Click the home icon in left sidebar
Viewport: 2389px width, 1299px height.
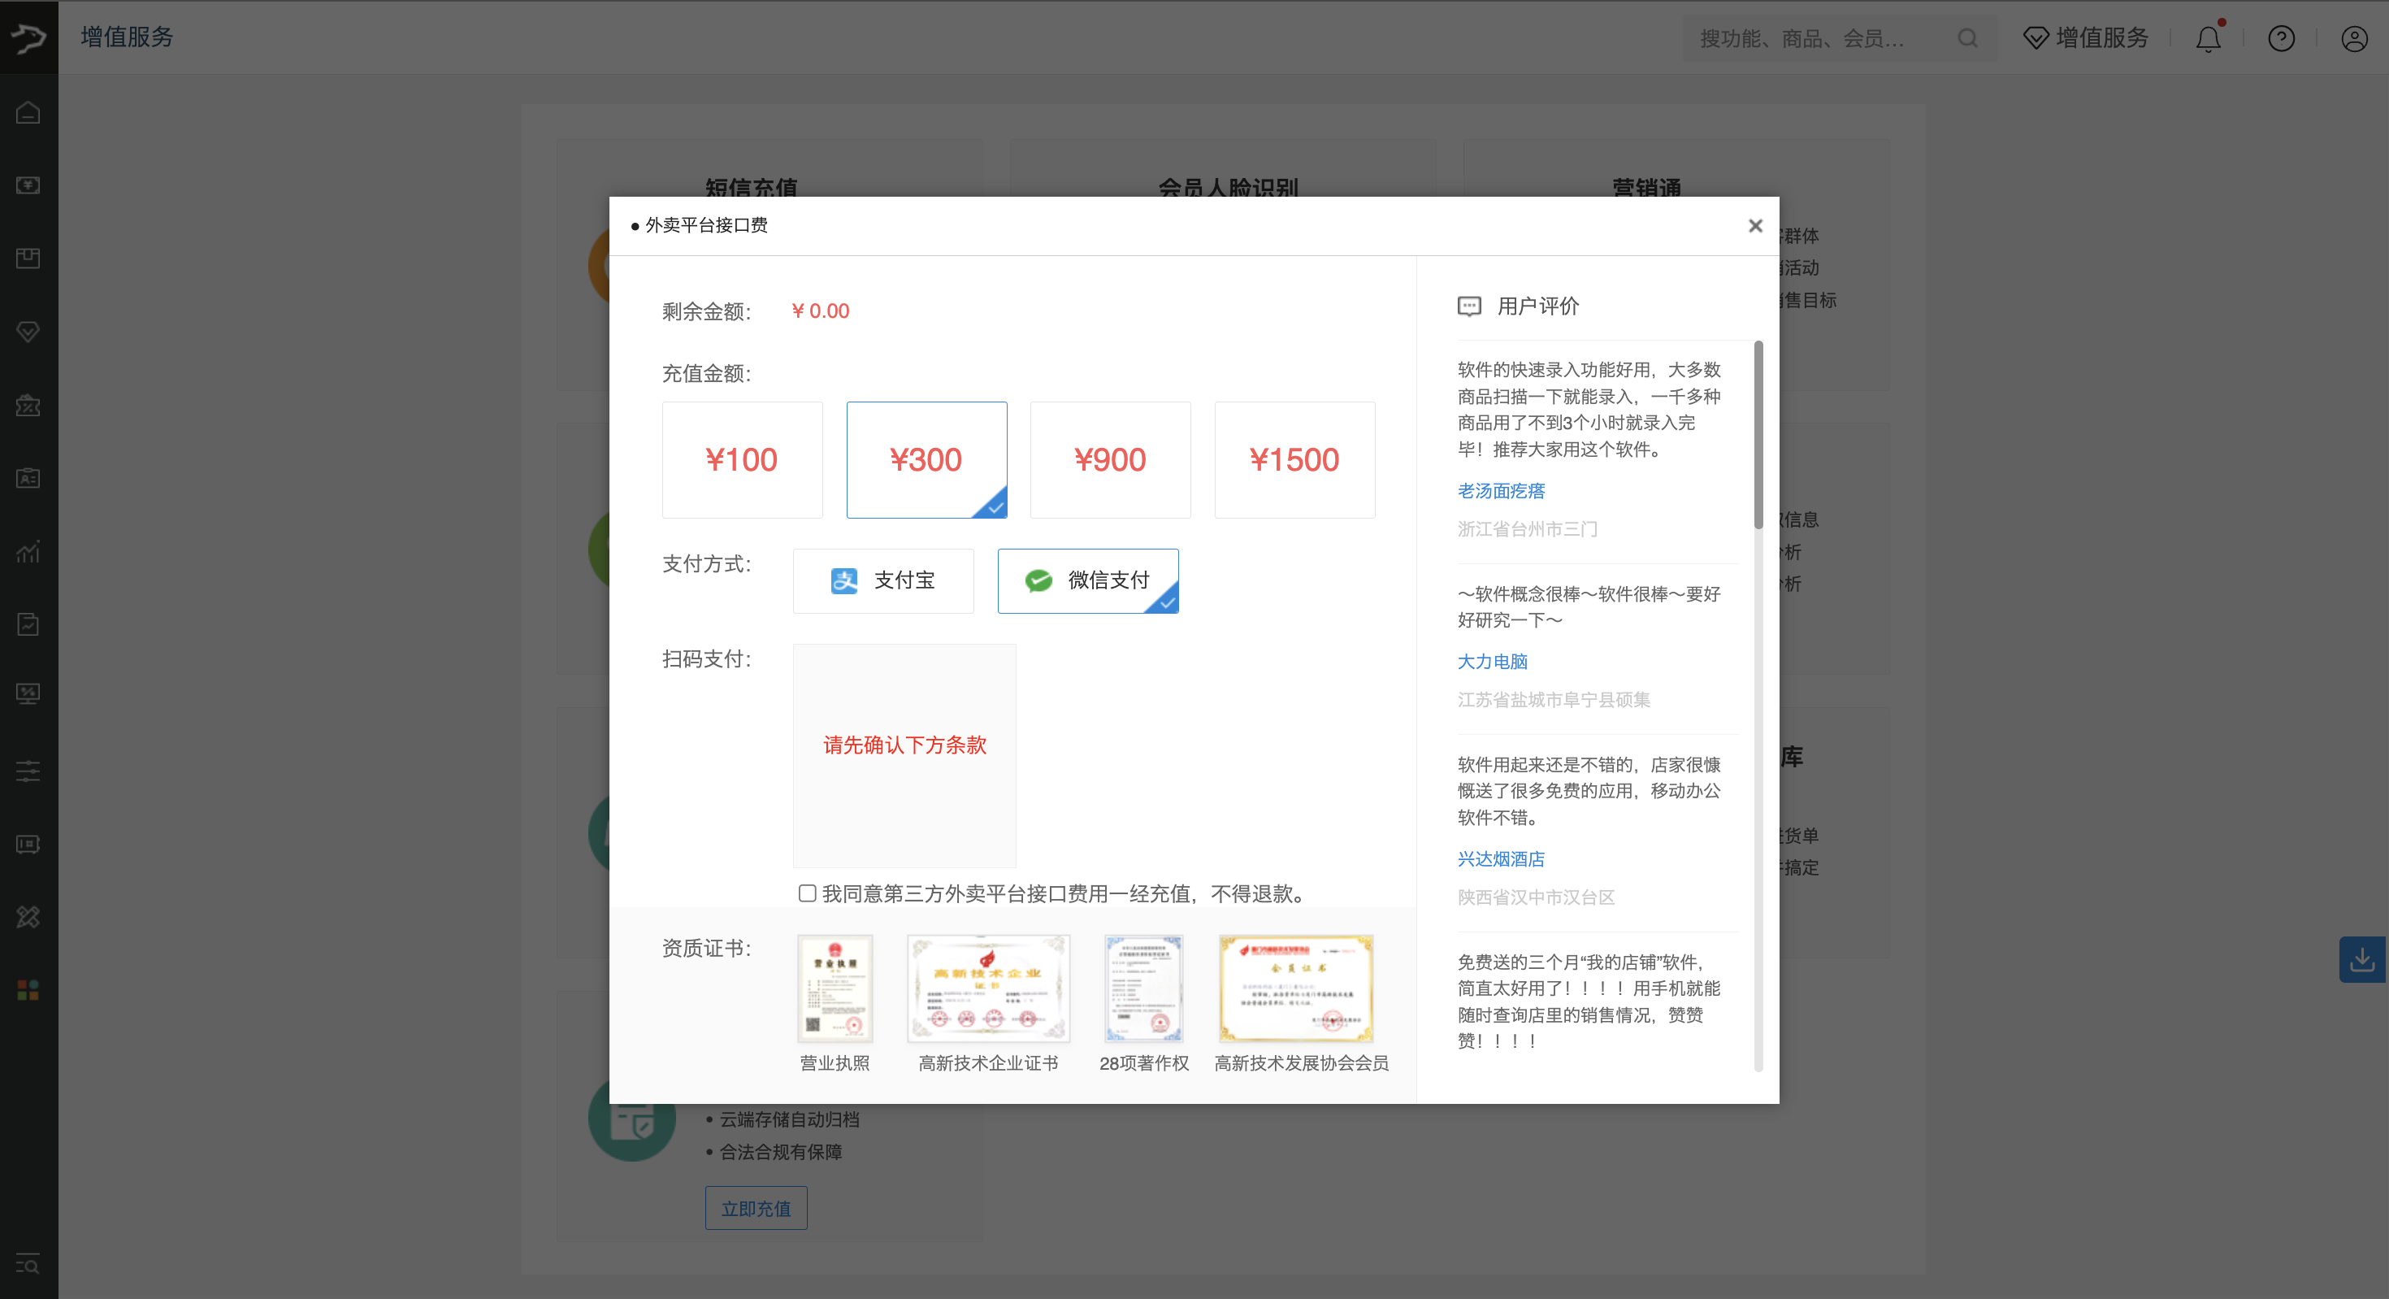28,112
